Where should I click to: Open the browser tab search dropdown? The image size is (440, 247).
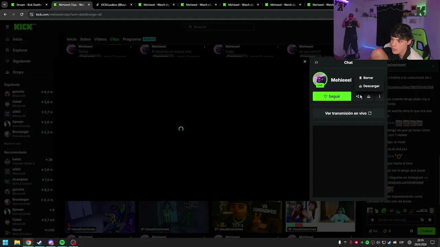pyautogui.click(x=4, y=5)
